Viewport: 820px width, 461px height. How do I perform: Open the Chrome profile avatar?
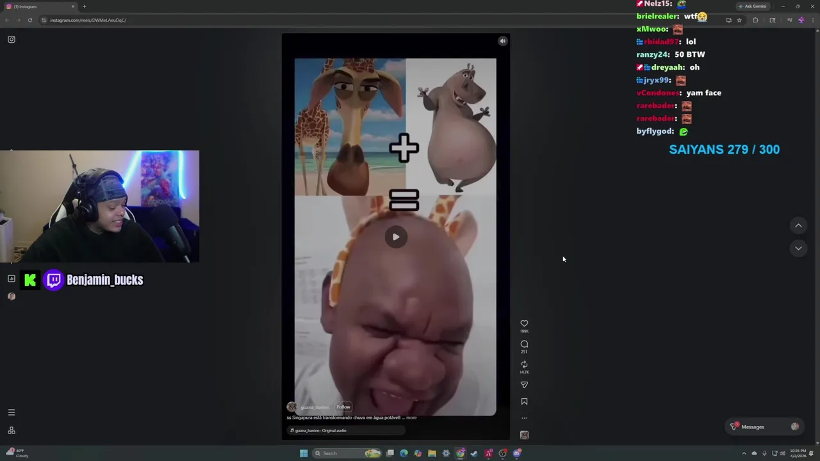[801, 20]
